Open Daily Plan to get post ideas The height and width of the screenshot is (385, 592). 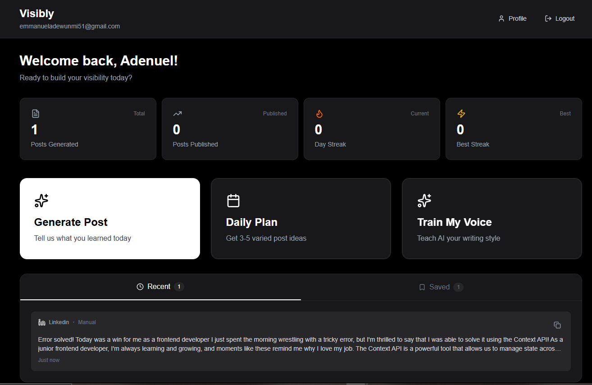301,219
